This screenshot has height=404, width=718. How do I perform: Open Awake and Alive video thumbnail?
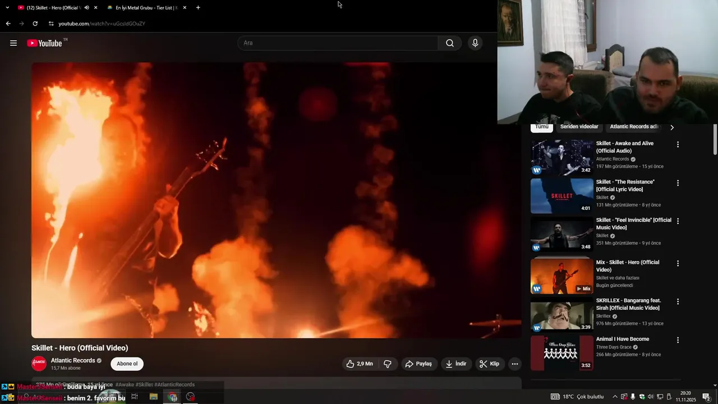[x=561, y=158]
